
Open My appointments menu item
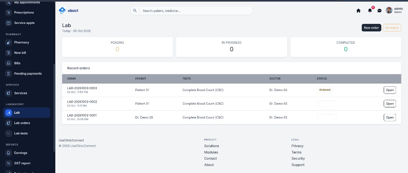click(27, 2)
